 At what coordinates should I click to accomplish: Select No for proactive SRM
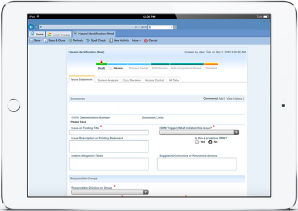click(210, 142)
